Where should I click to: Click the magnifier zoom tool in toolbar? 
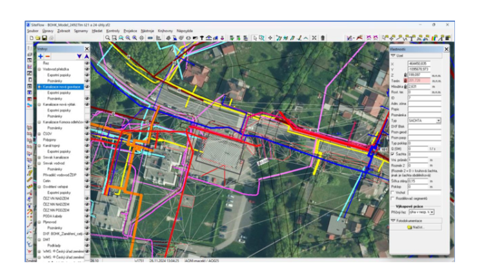(x=107, y=38)
